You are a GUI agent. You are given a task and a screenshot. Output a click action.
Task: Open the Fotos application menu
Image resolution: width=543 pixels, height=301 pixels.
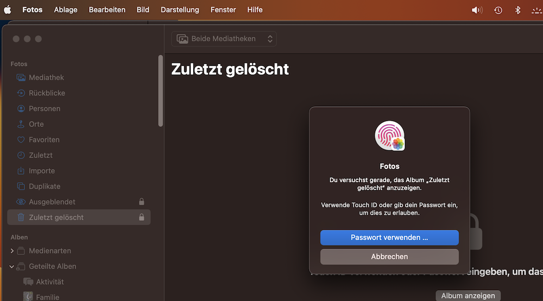(x=32, y=10)
